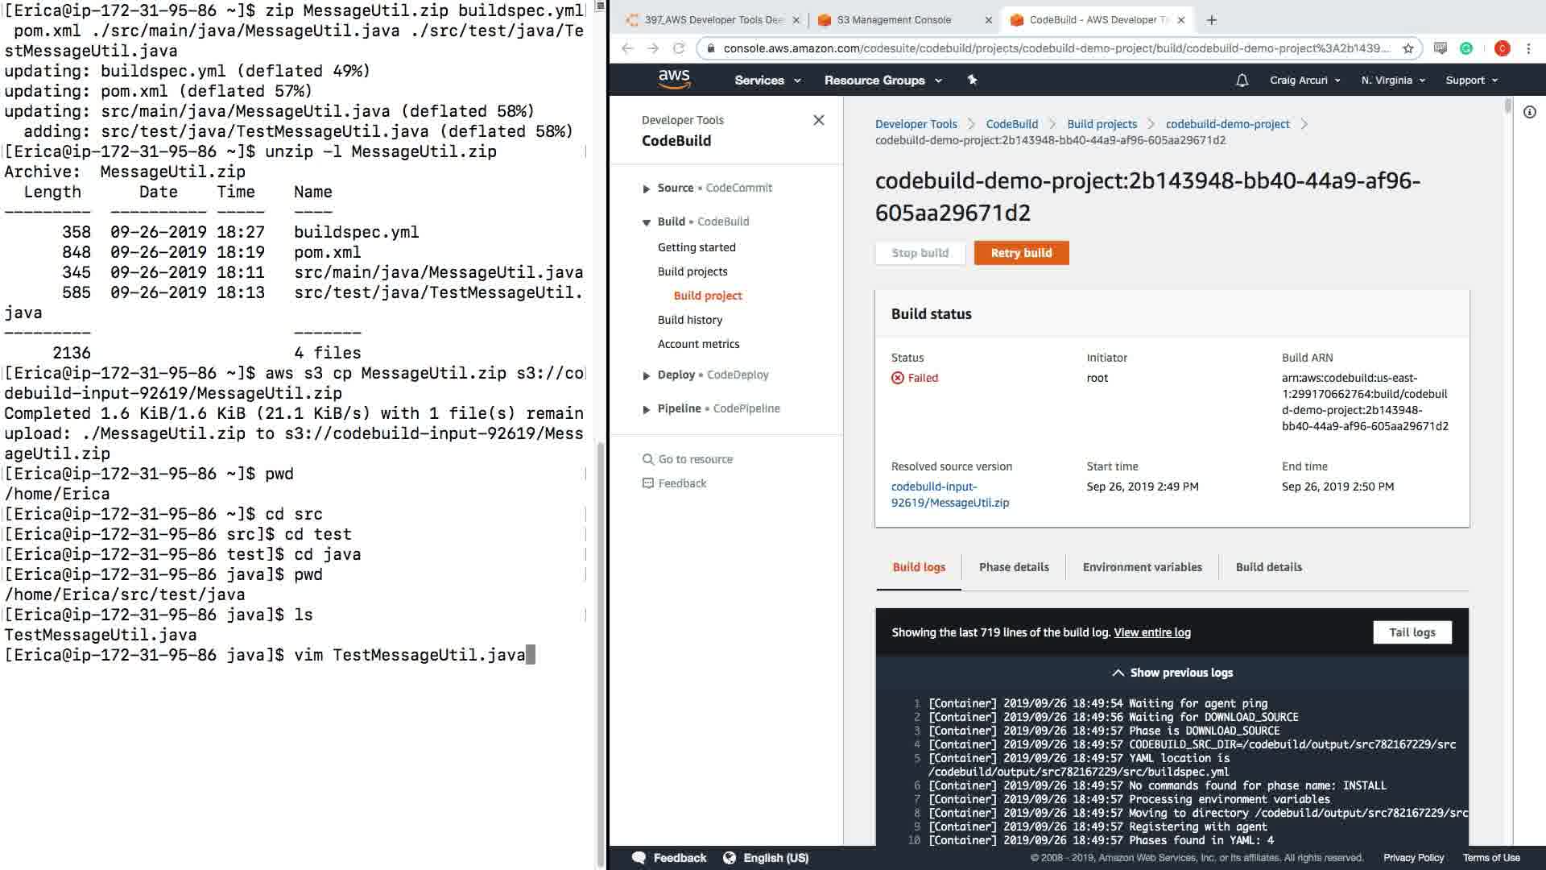The width and height of the screenshot is (1546, 870).
Task: Click the AWS logo home icon
Action: [x=674, y=79]
